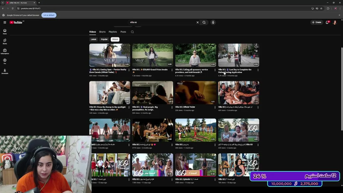Add the Last Day video to Watch Later
The image size is (343, 193).
point(256,47)
